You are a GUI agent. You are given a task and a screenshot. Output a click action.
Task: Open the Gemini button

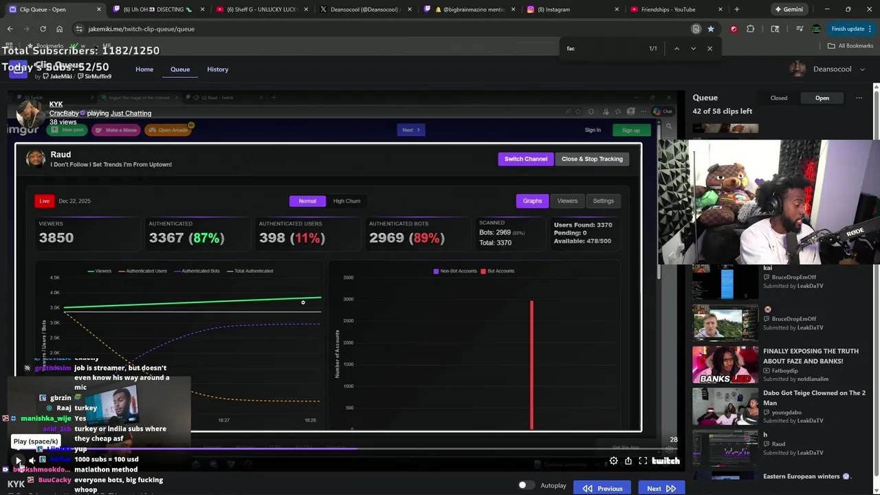point(789,9)
